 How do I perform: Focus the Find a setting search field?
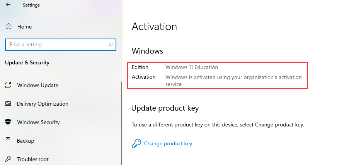click(58, 45)
